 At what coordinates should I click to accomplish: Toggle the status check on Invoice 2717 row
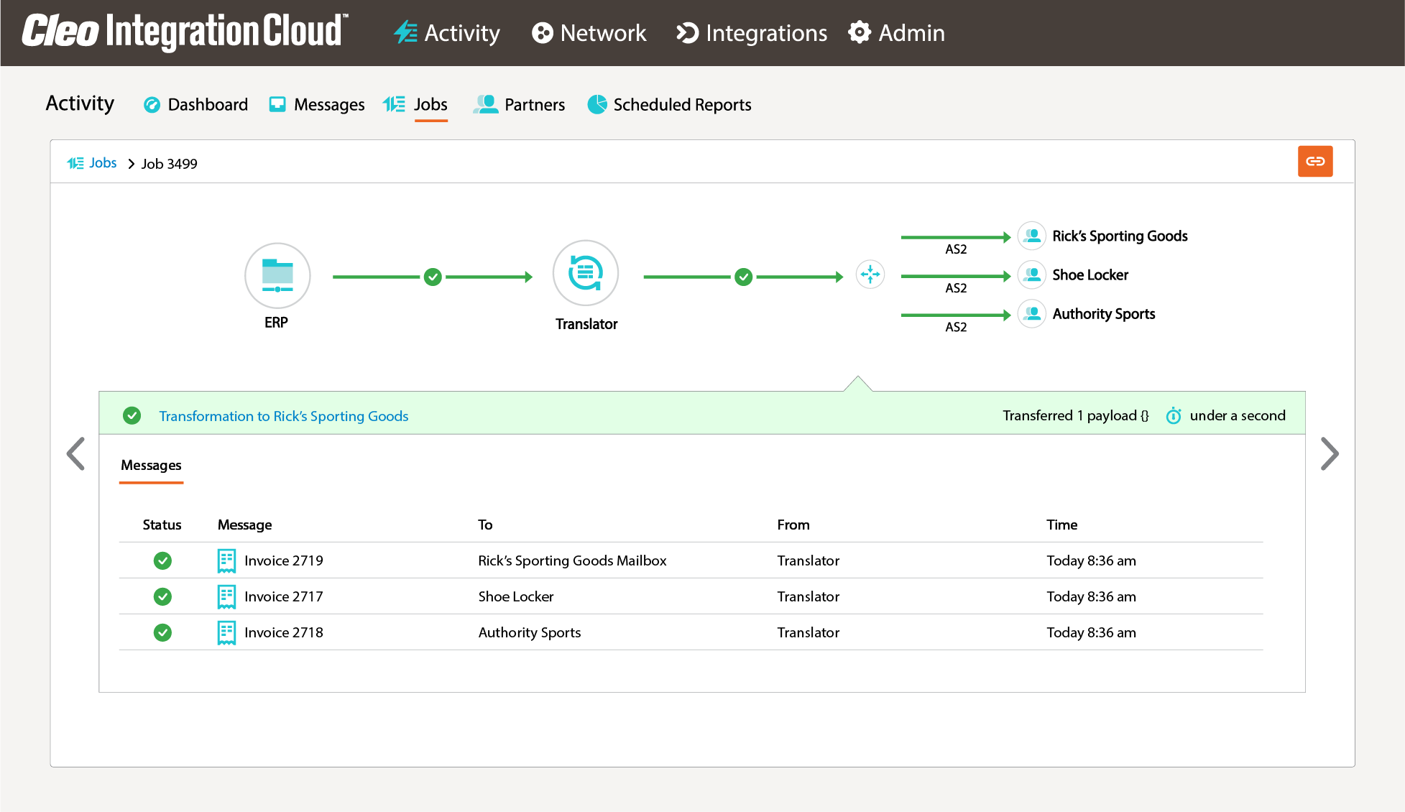(x=162, y=596)
